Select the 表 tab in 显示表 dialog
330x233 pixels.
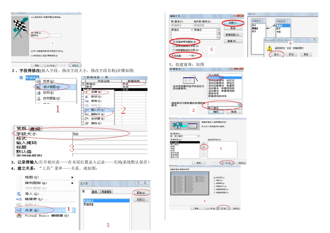click(86, 191)
